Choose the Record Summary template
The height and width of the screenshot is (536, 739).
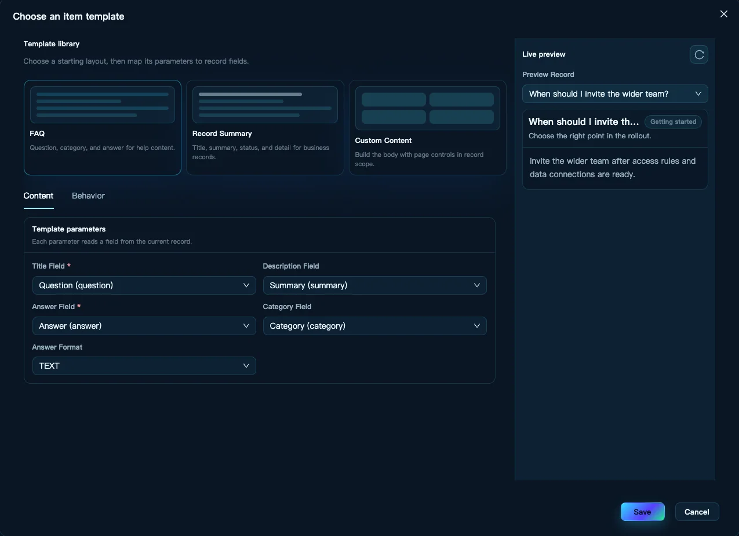click(265, 127)
